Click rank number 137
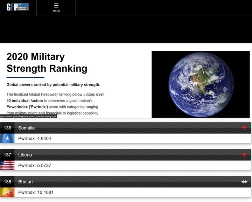Viewport: 252px width, 202px height. pos(7,155)
